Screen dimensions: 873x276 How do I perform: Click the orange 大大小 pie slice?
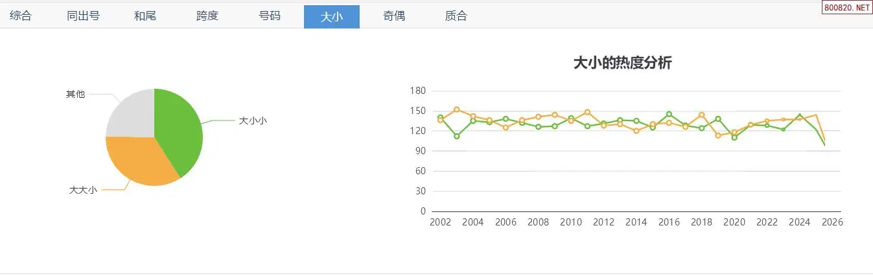click(x=139, y=162)
